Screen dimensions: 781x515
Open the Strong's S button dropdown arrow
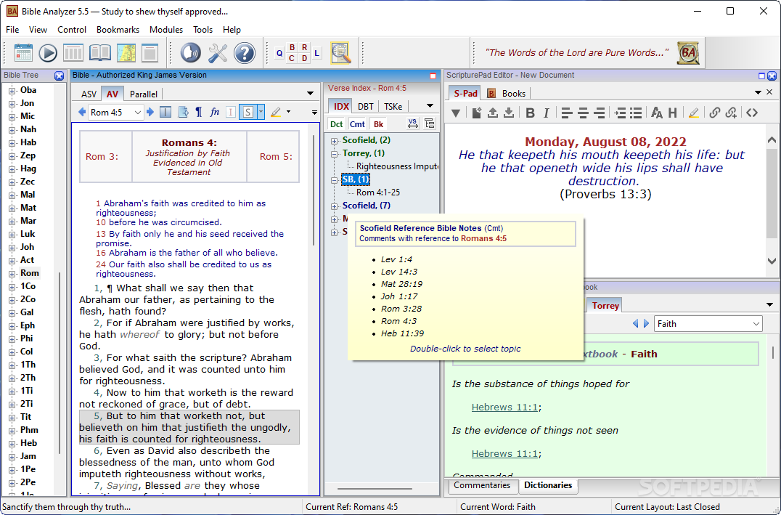pos(261,112)
